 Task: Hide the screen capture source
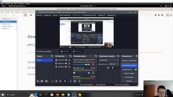pos(66,63)
